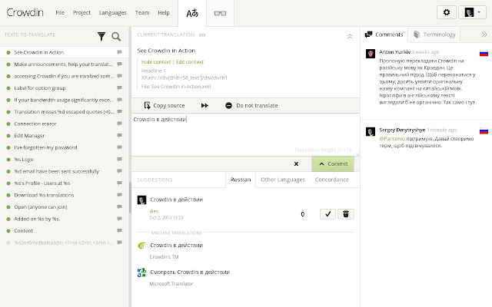The width and height of the screenshot is (492, 307).
Task: Switch to proofreading glasses icon tab
Action: [x=220, y=13]
